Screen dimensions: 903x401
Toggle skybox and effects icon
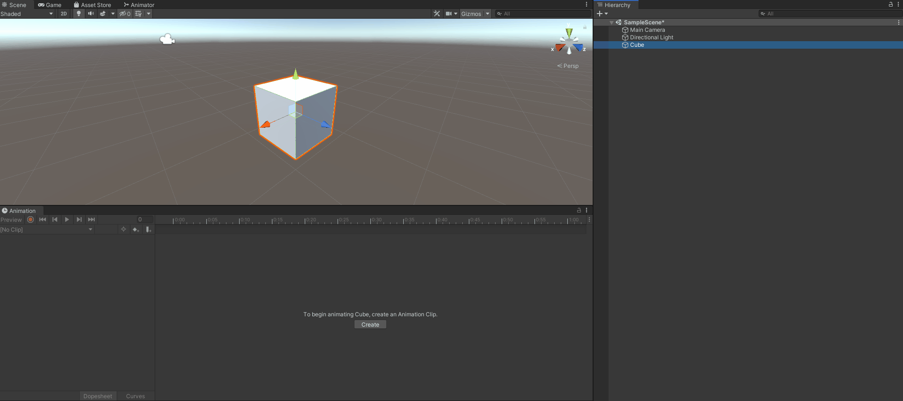click(x=103, y=14)
